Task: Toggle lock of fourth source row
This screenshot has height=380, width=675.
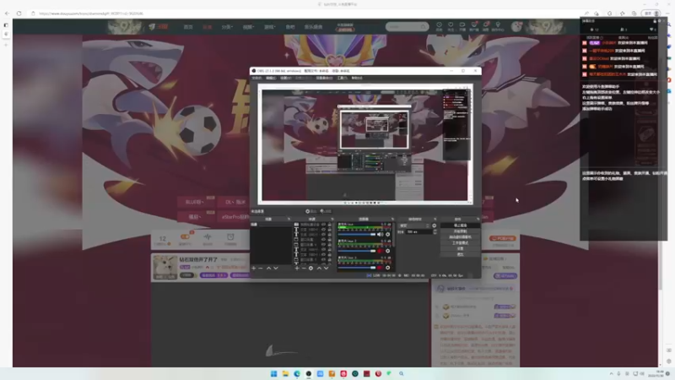Action: [x=330, y=240]
